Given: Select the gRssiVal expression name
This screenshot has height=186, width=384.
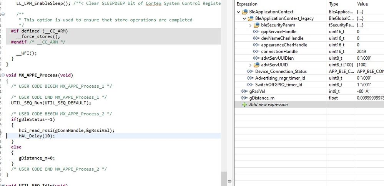Looking at the screenshot, I should [257, 91].
